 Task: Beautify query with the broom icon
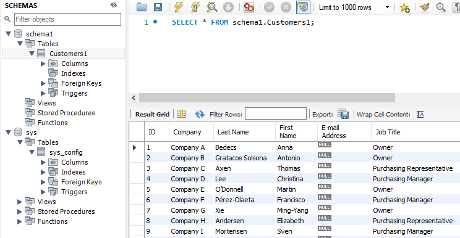[424, 7]
